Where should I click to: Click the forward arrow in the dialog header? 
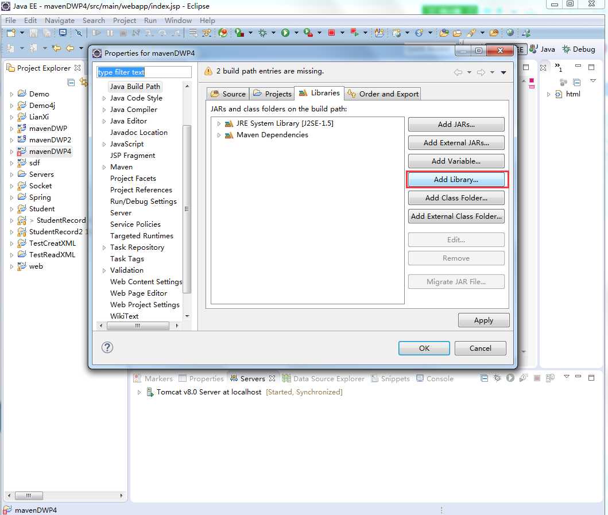point(481,72)
